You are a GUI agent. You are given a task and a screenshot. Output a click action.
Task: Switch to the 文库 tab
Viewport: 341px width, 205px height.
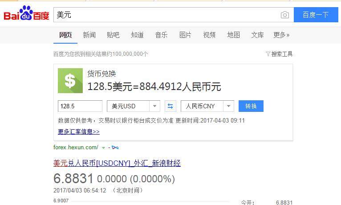pos(257,35)
